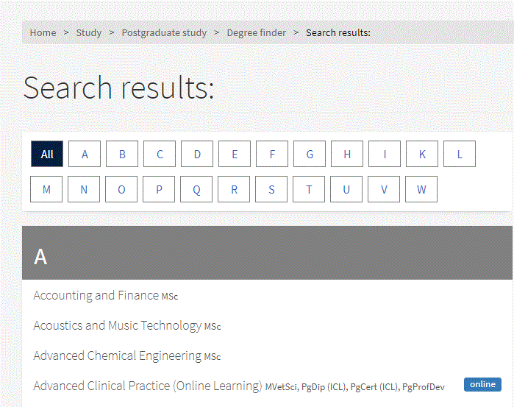View Advanced Chemical Engineering MSc

[127, 355]
